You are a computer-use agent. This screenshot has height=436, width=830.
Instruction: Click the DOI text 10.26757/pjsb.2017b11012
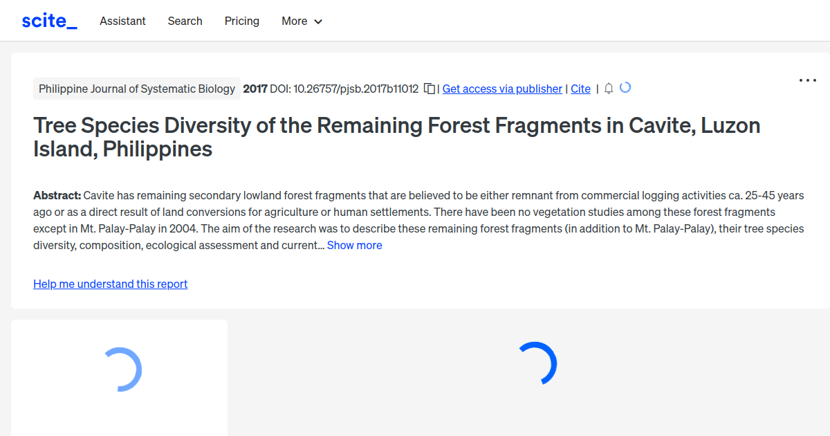(344, 89)
